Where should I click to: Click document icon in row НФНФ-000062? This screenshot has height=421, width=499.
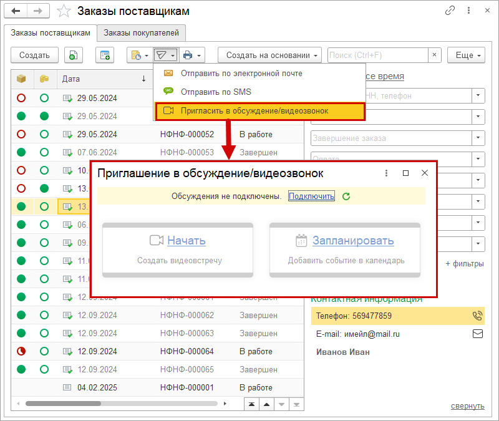click(x=67, y=315)
